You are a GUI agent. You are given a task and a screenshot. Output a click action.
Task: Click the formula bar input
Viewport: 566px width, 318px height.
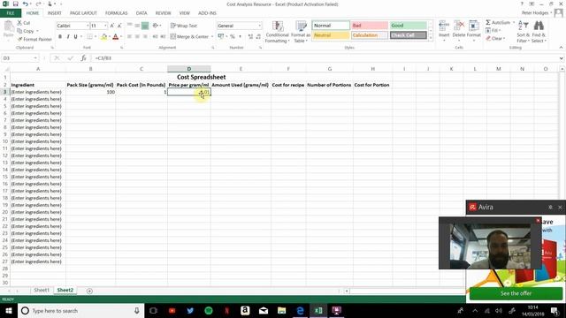[x=325, y=58]
